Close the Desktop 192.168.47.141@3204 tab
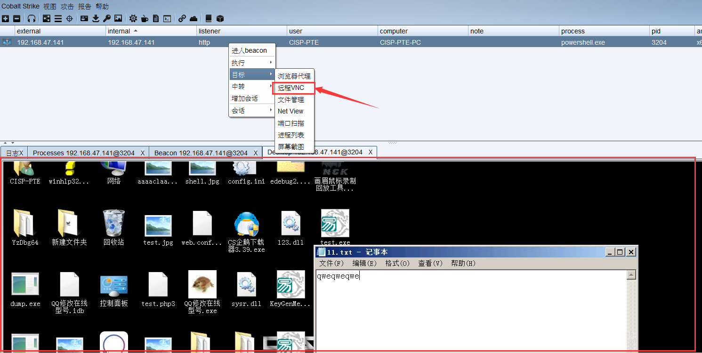 click(371, 152)
